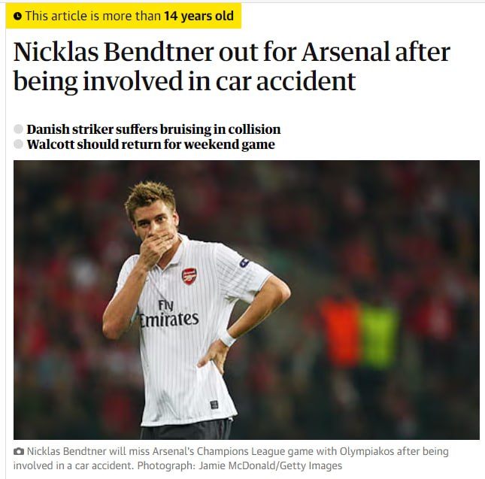This screenshot has width=485, height=479.
Task: Click the 'Jamie McDonald/Getty Images' photo credit
Action: 277,466
